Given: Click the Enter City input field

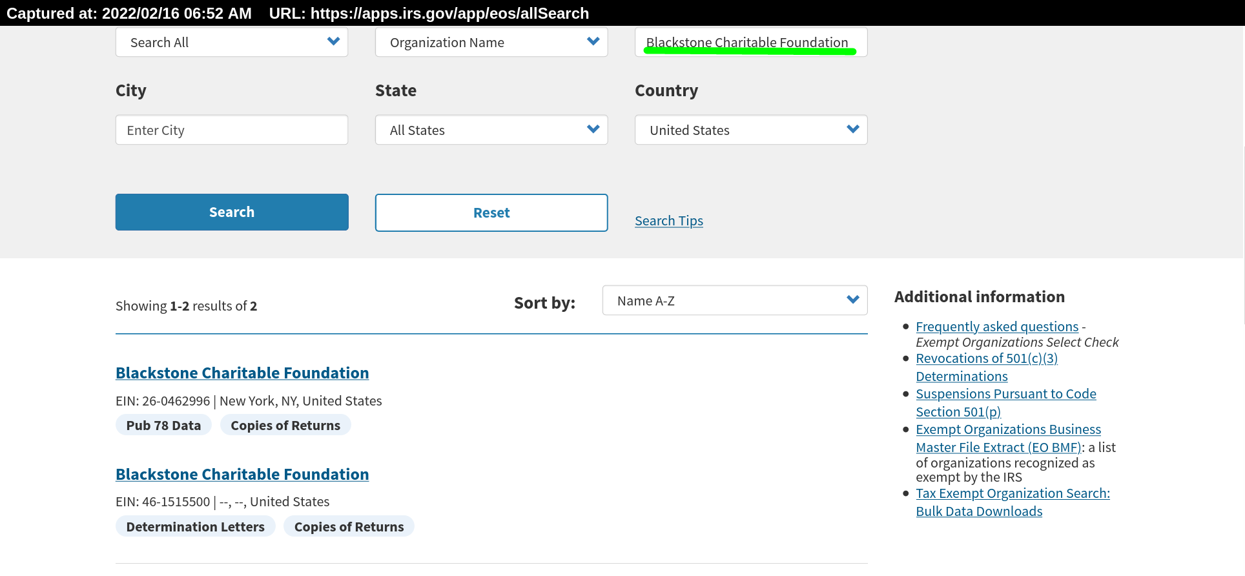Looking at the screenshot, I should pos(232,130).
